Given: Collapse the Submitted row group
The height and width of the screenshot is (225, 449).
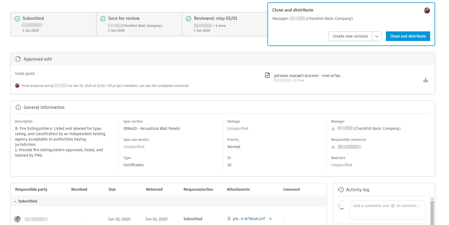Looking at the screenshot, I should (x=15, y=201).
